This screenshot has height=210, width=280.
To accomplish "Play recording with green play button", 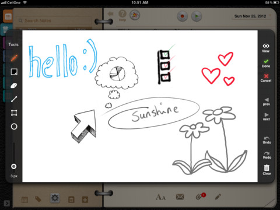I will click(197, 16).
